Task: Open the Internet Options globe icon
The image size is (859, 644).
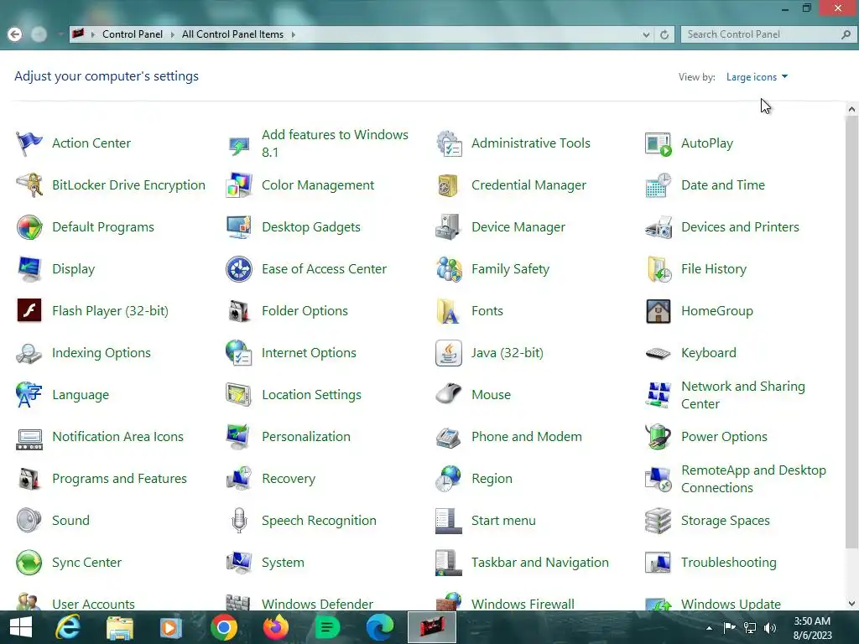Action: coord(239,353)
